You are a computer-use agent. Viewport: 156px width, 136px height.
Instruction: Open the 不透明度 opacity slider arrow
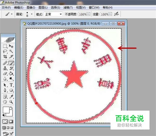(x=88, y=14)
